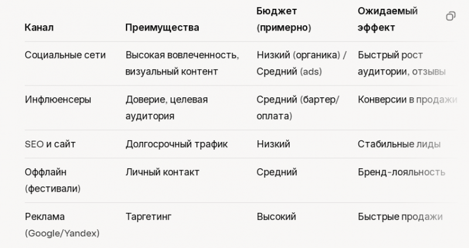
Task: Click the "Средний (бартер/оплата)" budget cell
Action: click(x=298, y=108)
